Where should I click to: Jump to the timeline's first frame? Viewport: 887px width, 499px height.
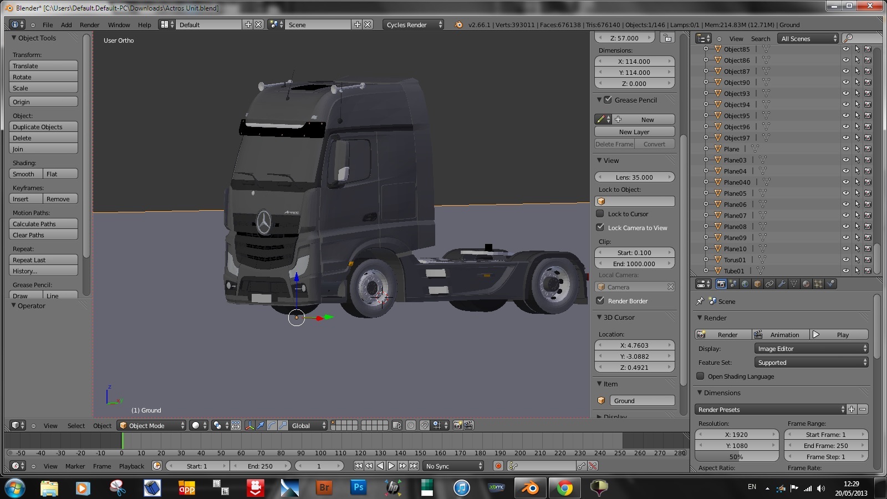coord(358,466)
